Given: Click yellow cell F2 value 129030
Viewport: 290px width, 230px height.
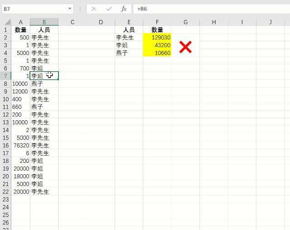Looking at the screenshot, I should pos(157,37).
